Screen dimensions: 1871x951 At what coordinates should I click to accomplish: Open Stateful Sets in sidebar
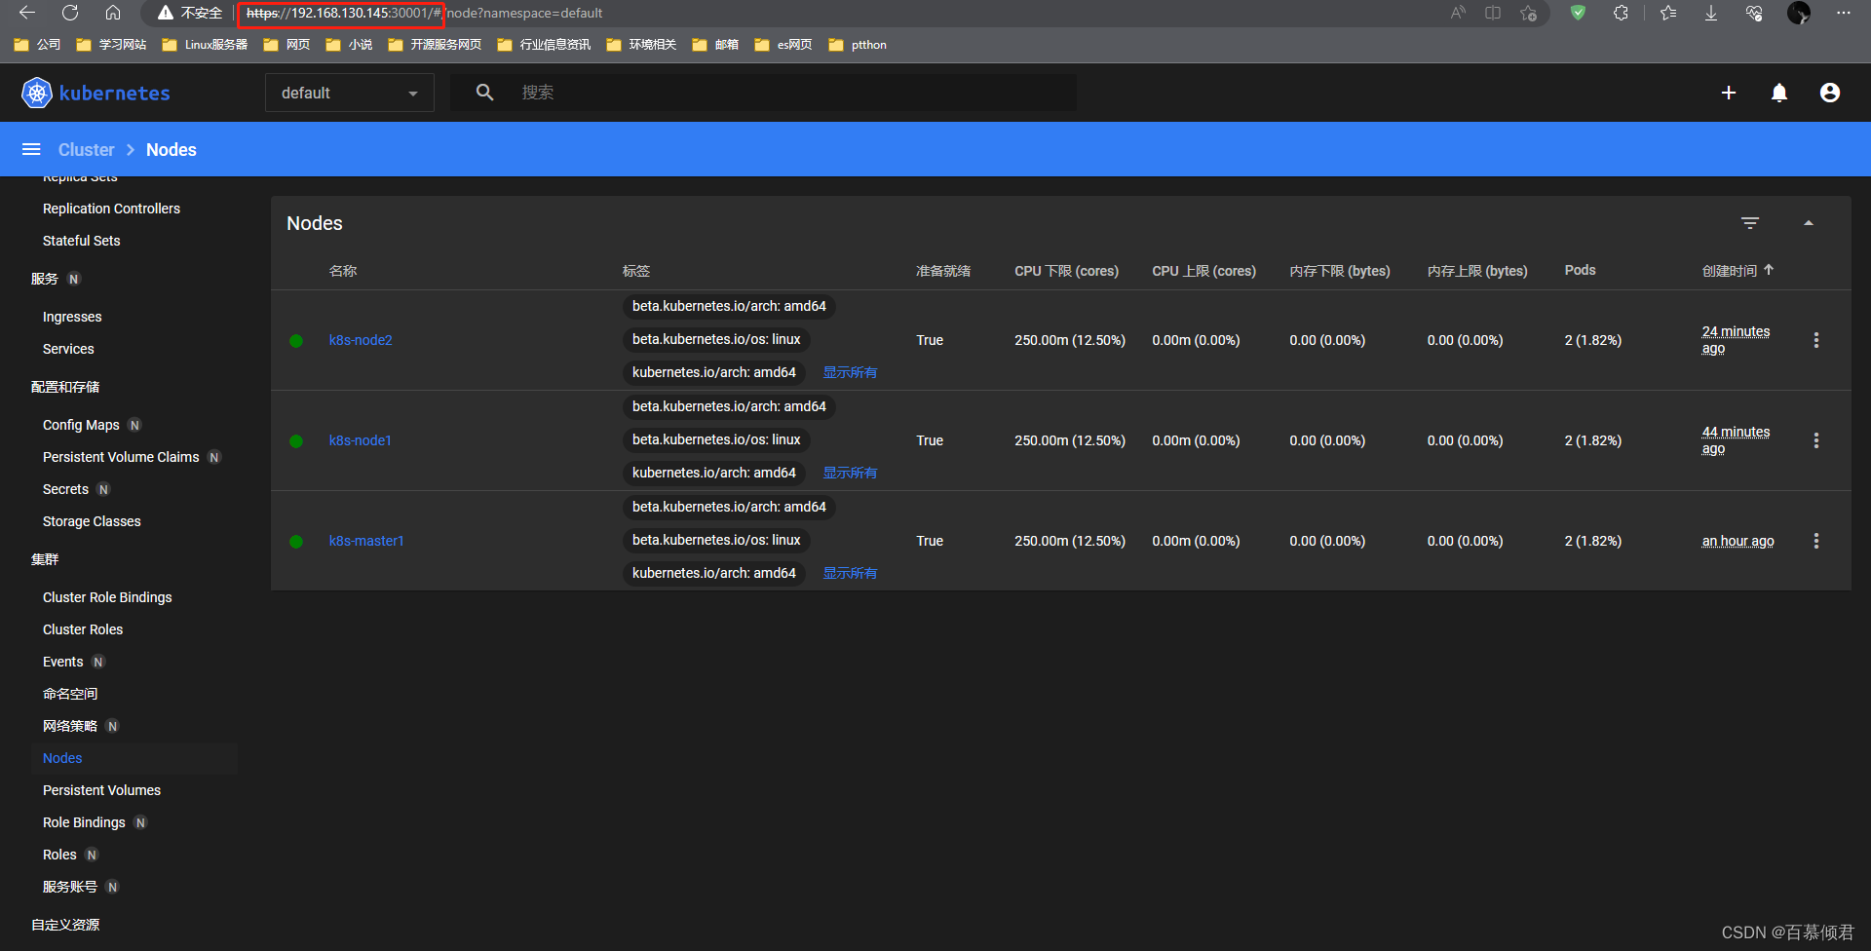tap(82, 241)
